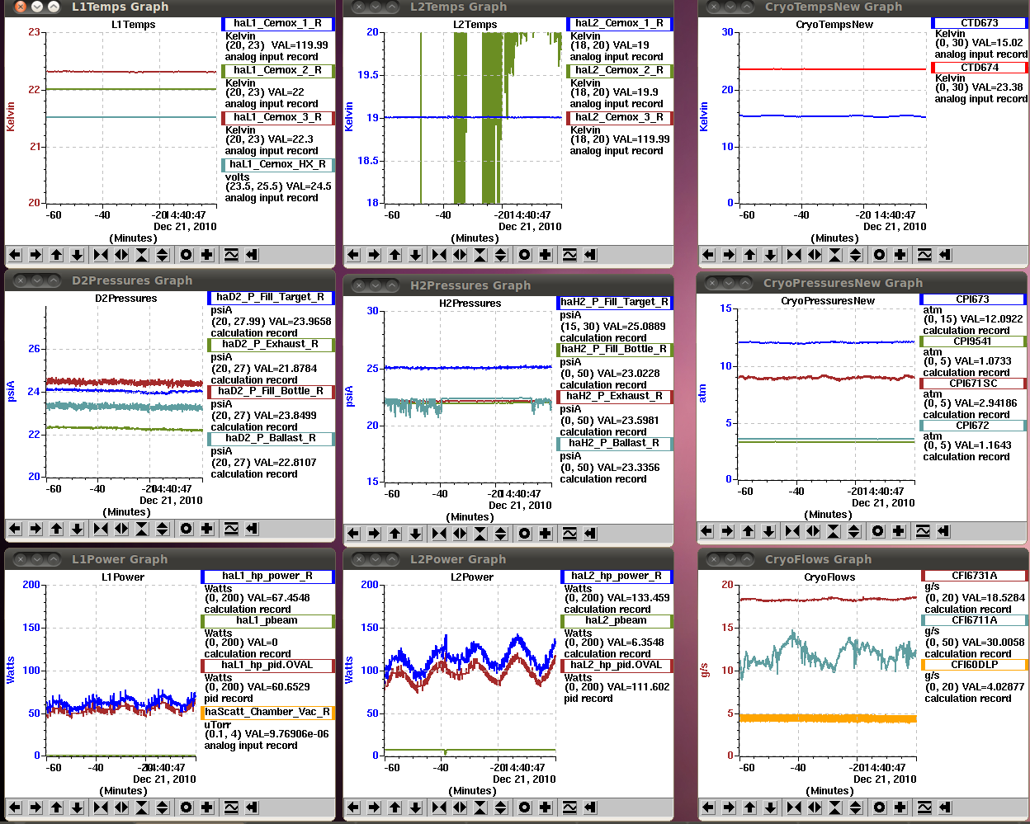Click horizontal compress icon in CryoTempsNew Graph
Image resolution: width=1030 pixels, height=824 pixels.
click(x=794, y=255)
